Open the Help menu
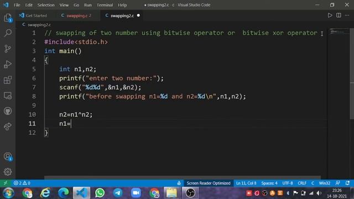The height and width of the screenshot is (199, 354). [122, 5]
